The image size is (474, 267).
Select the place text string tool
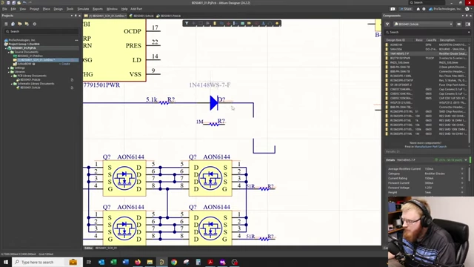pyautogui.click(x=263, y=23)
